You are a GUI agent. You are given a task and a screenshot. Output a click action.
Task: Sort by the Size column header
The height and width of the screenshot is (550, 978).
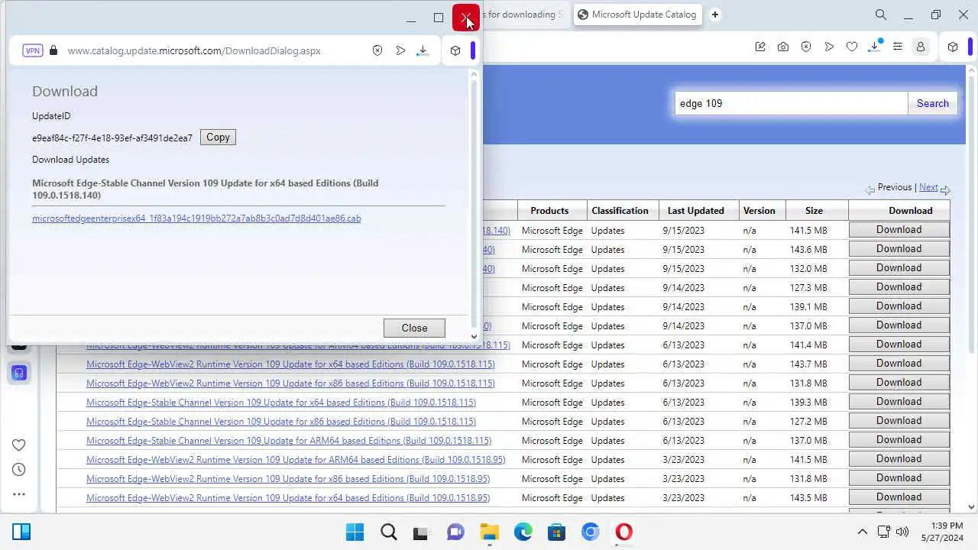pos(814,211)
